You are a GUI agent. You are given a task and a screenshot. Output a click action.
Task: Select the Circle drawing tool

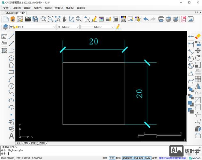12,86
